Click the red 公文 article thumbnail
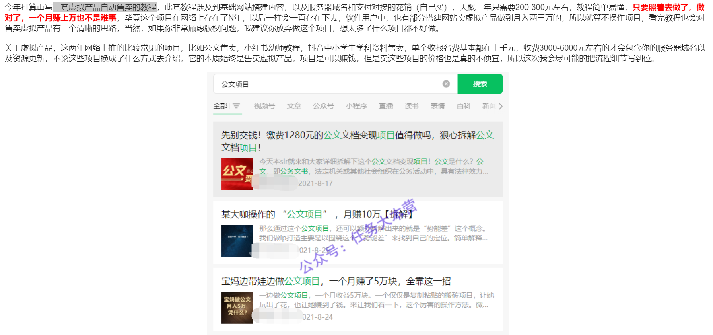 click(237, 174)
